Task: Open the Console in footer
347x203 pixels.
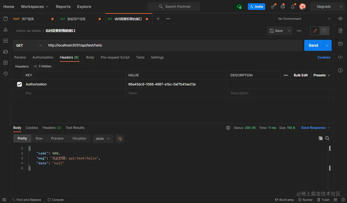Action: pos(55,200)
